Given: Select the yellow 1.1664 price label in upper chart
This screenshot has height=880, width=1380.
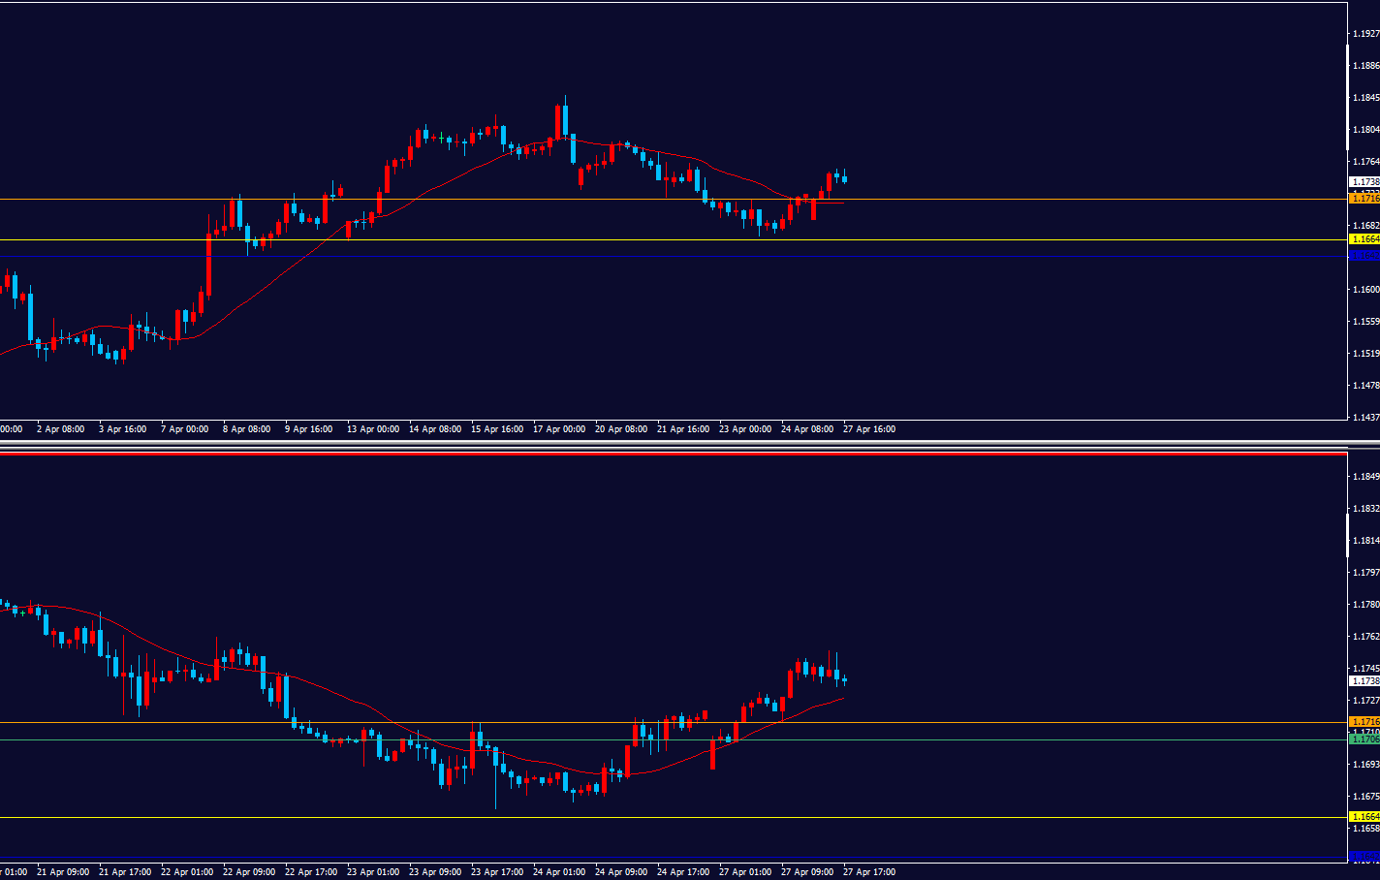Looking at the screenshot, I should click(1364, 239).
